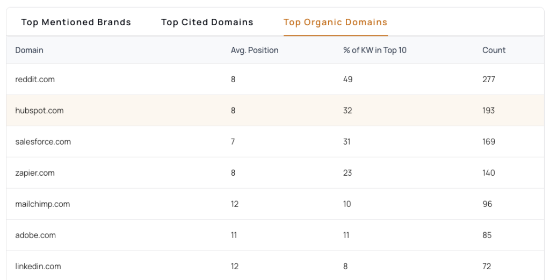Image resolution: width=550 pixels, height=280 pixels.
Task: Select the adobe.com domain entry
Action: pyautogui.click(x=35, y=235)
